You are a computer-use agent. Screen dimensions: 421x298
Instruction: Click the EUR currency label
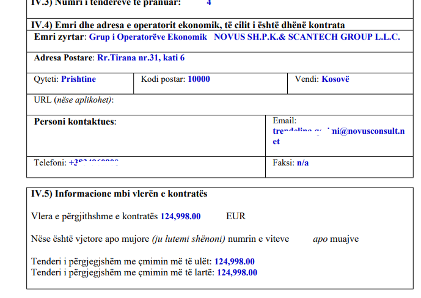pos(236,216)
